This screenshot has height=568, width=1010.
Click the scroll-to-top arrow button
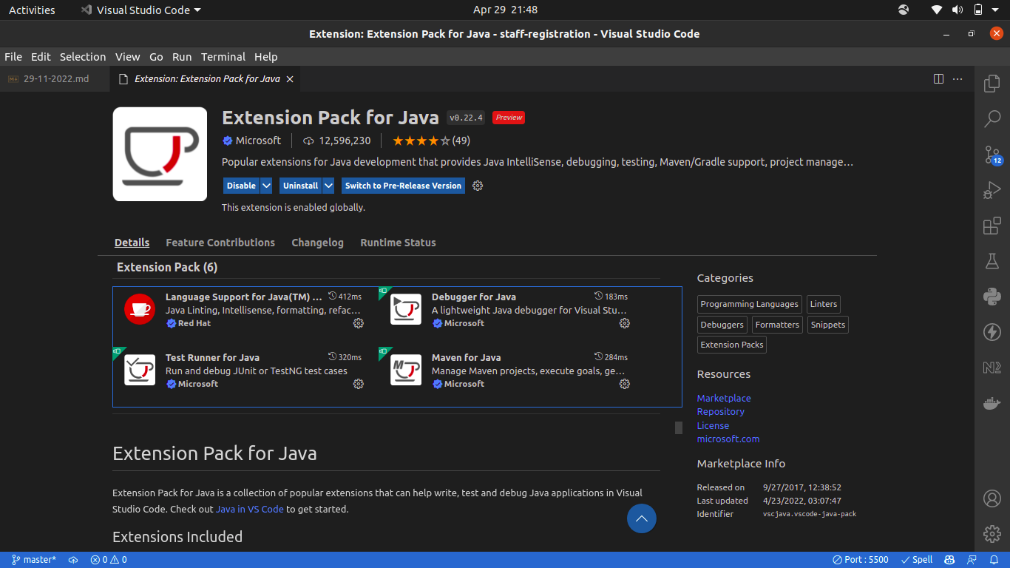[x=642, y=518]
